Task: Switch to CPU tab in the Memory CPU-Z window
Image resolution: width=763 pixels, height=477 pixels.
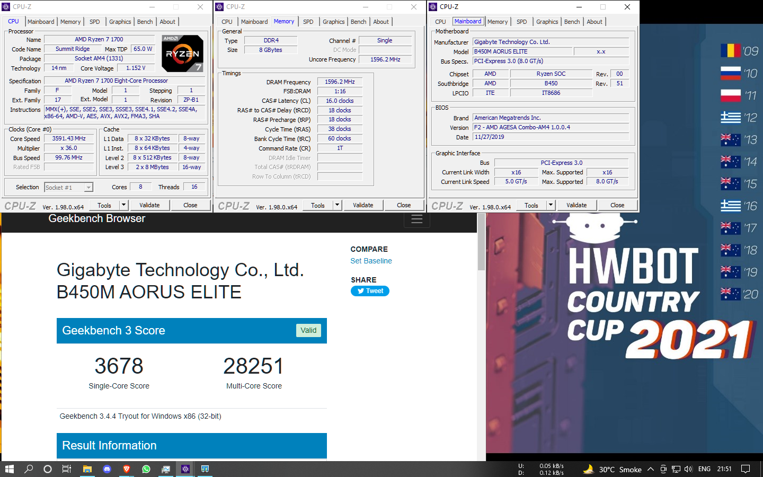Action: click(x=227, y=22)
